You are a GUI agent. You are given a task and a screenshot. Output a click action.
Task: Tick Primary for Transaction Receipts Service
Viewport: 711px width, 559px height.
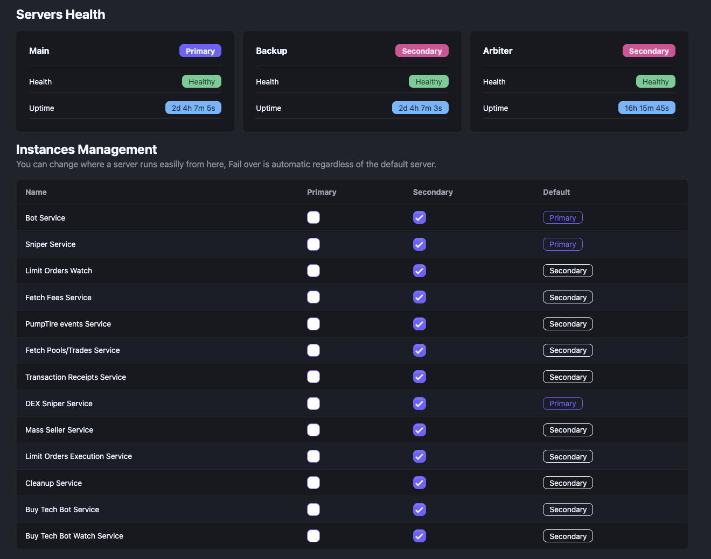click(313, 377)
